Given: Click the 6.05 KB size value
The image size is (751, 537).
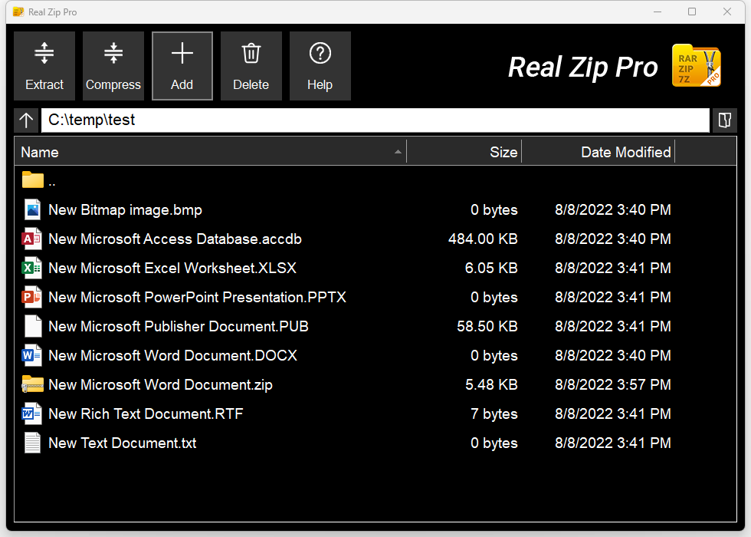Looking at the screenshot, I should point(491,268).
